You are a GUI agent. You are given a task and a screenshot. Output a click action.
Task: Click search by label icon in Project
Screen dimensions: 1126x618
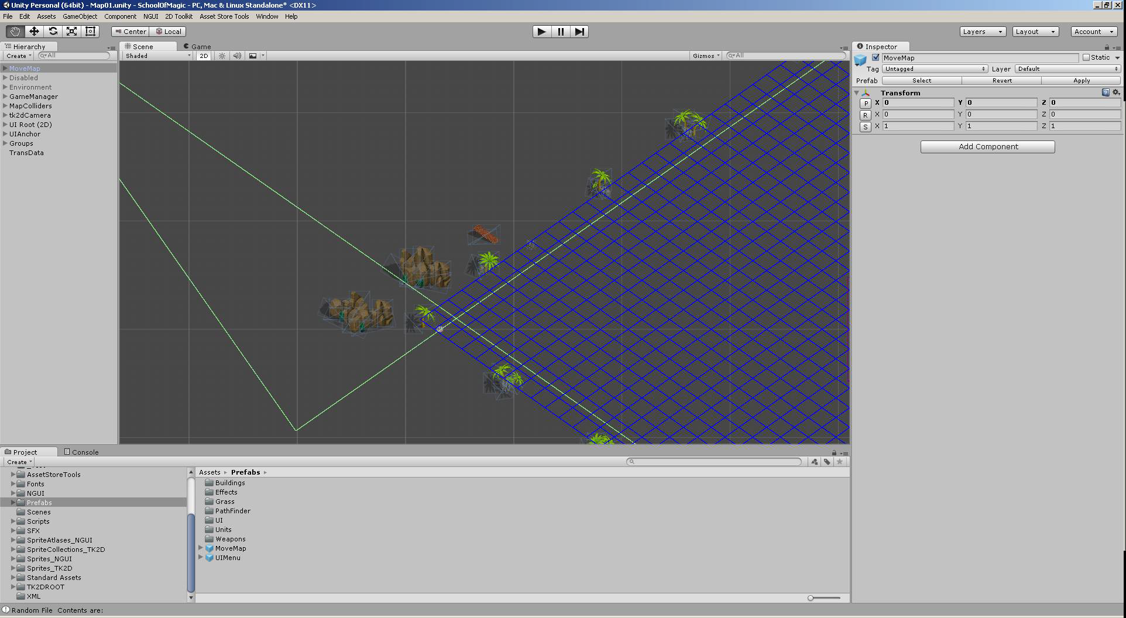[827, 462]
